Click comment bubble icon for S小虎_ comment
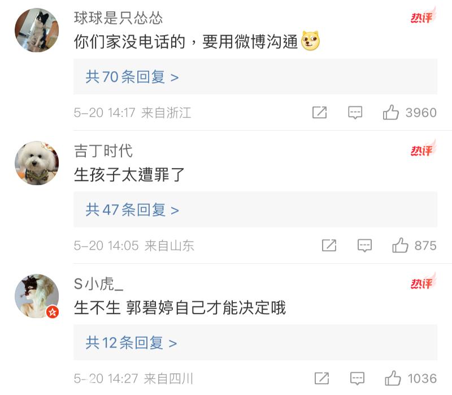Viewport: 452px width, 395px height. tap(358, 378)
